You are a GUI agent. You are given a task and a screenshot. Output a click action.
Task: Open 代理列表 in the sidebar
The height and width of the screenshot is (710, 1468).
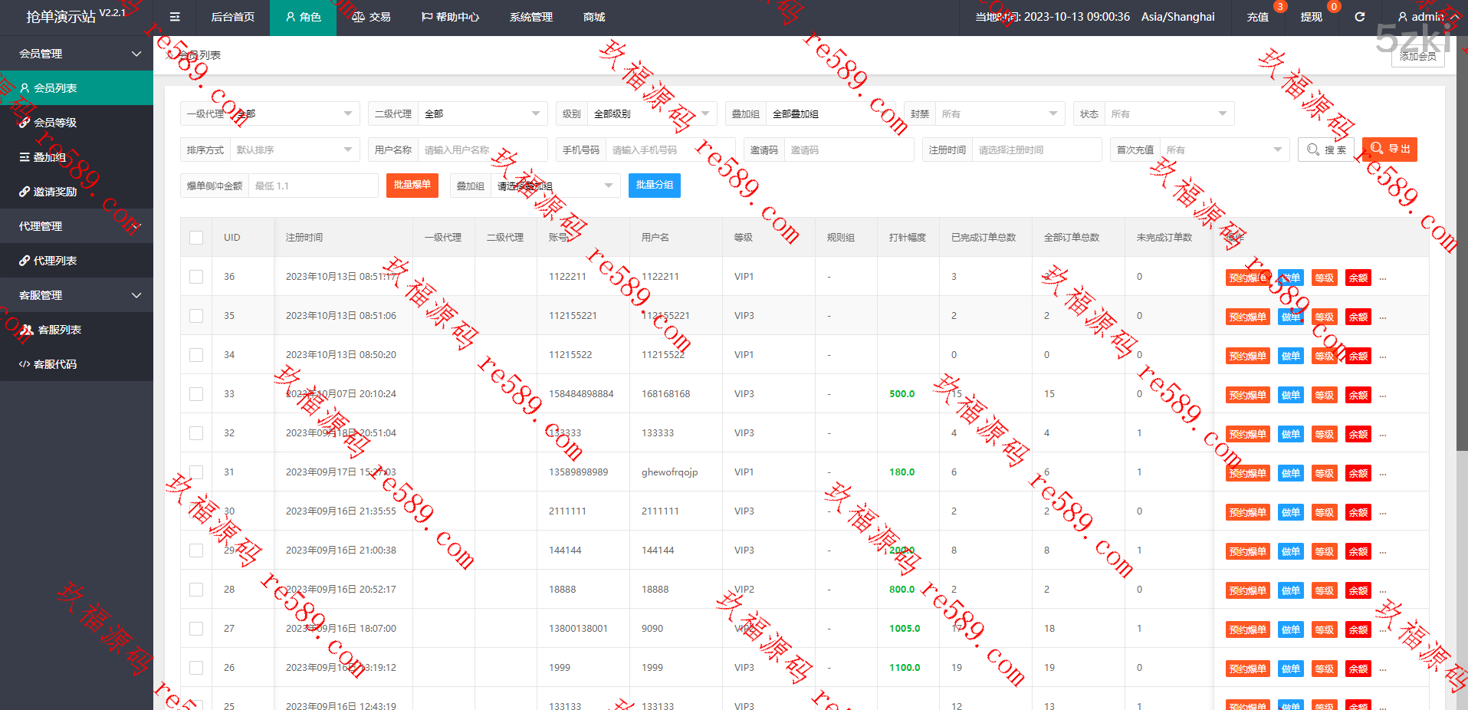click(55, 261)
